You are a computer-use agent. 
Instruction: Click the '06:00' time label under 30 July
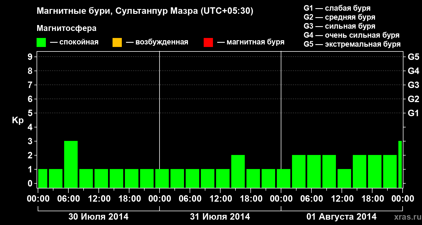(68, 199)
